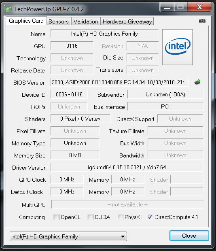Toggle the CUDA checkbox
The width and height of the screenshot is (216, 251).
click(x=90, y=217)
